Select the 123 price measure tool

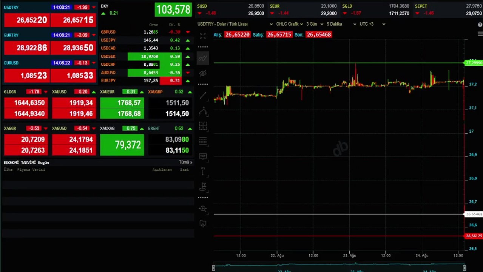[x=203, y=171]
